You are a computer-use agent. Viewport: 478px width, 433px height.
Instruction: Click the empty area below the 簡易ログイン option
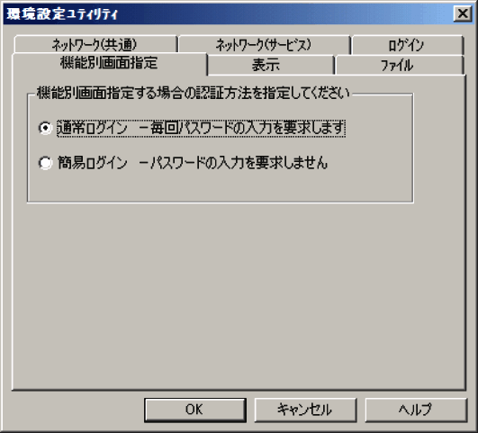(x=220, y=186)
